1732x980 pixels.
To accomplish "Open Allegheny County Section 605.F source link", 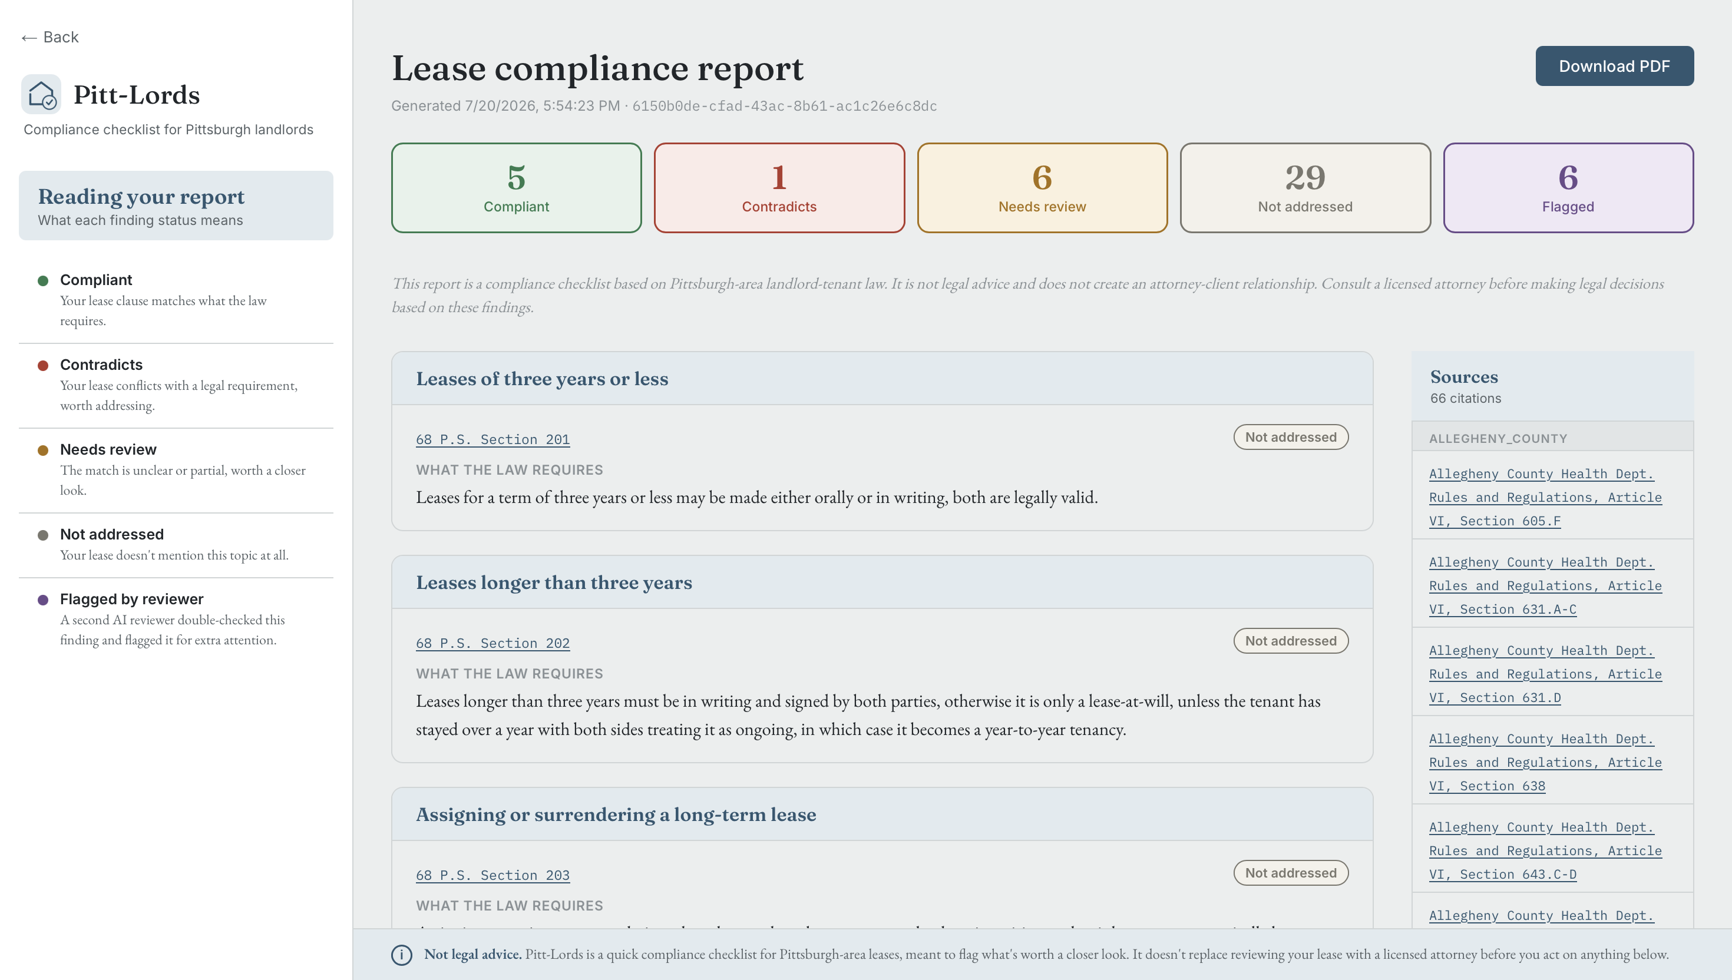I will [x=1545, y=498].
